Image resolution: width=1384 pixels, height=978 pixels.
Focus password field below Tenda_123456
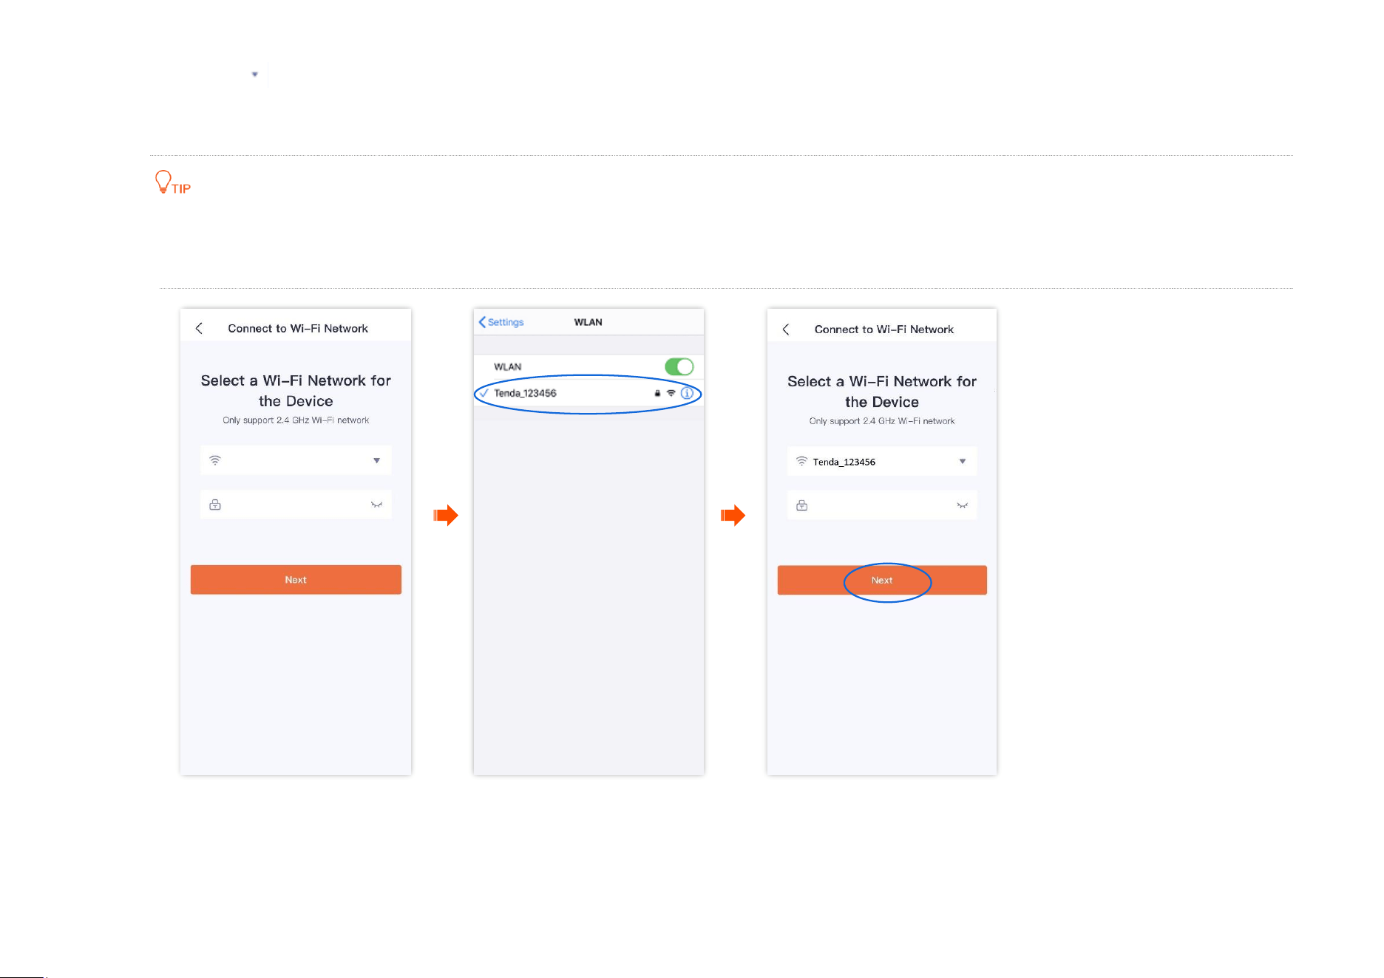pos(882,505)
